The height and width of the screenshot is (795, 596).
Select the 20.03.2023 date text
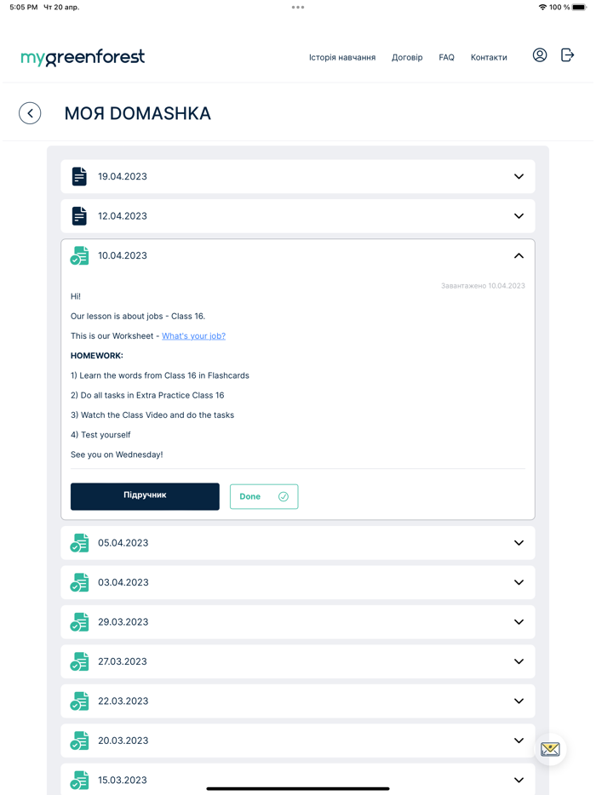coord(123,741)
